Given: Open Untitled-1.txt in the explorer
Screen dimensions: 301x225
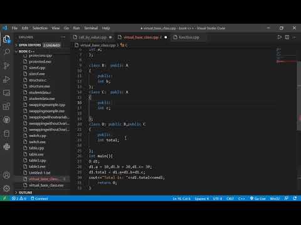Looking at the screenshot, I should [40, 172].
